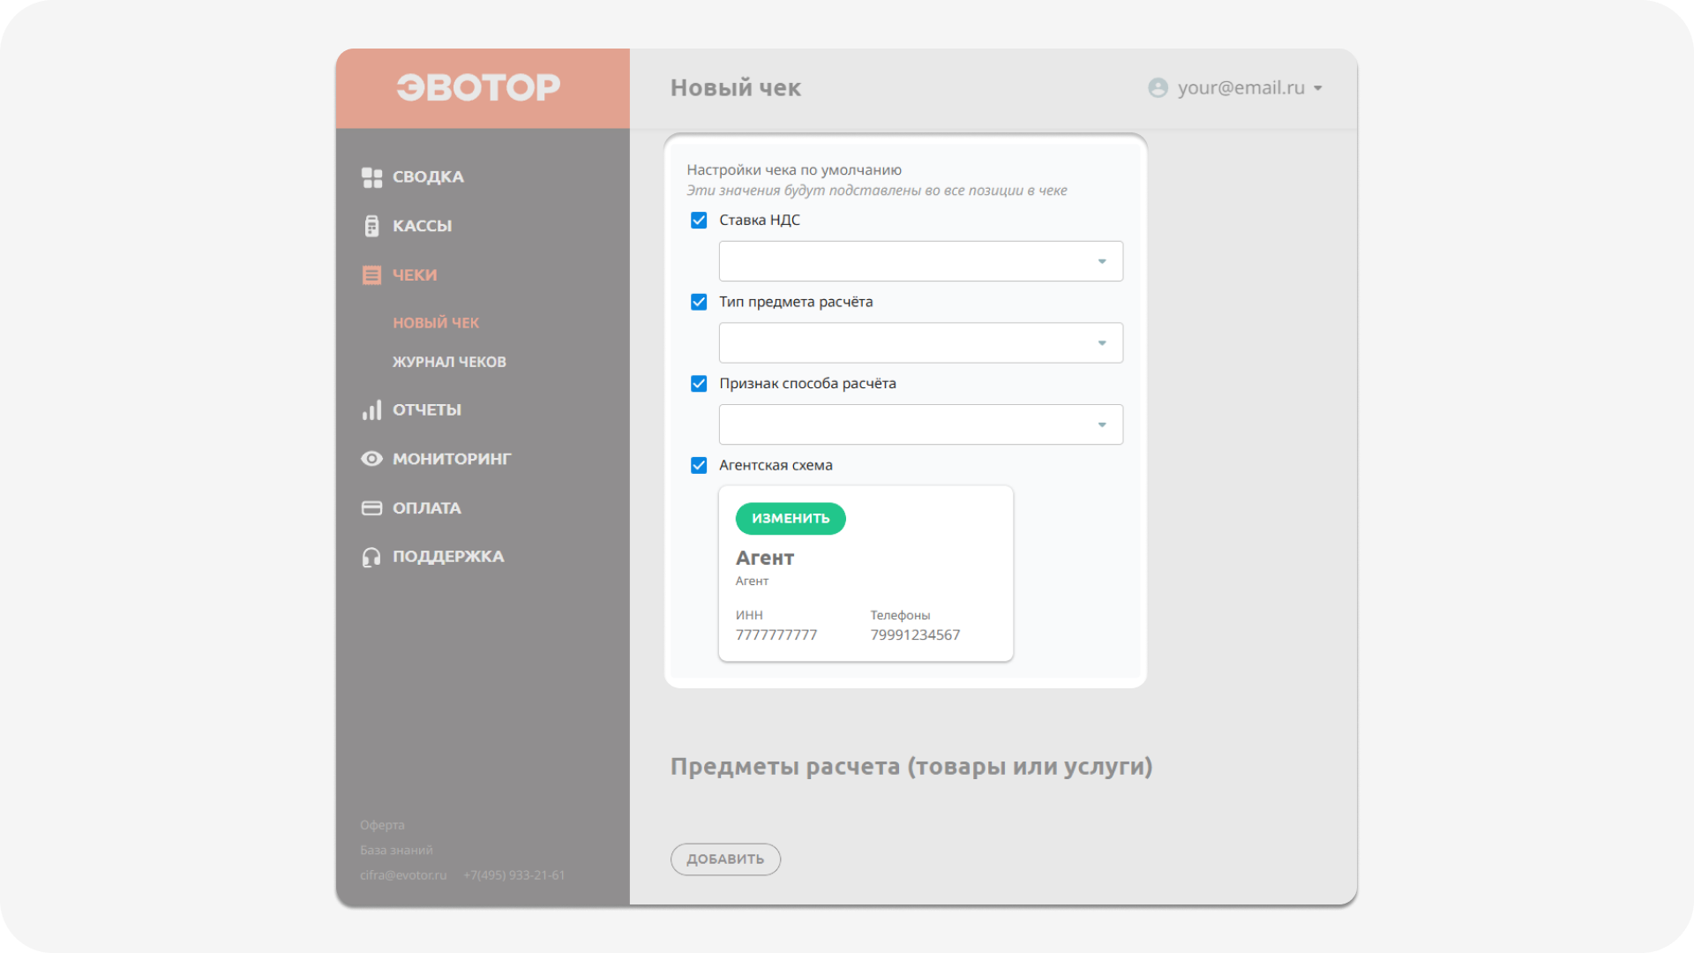The height and width of the screenshot is (953, 1694).
Task: Open the Ставка НДС dropdown
Action: tap(920, 261)
